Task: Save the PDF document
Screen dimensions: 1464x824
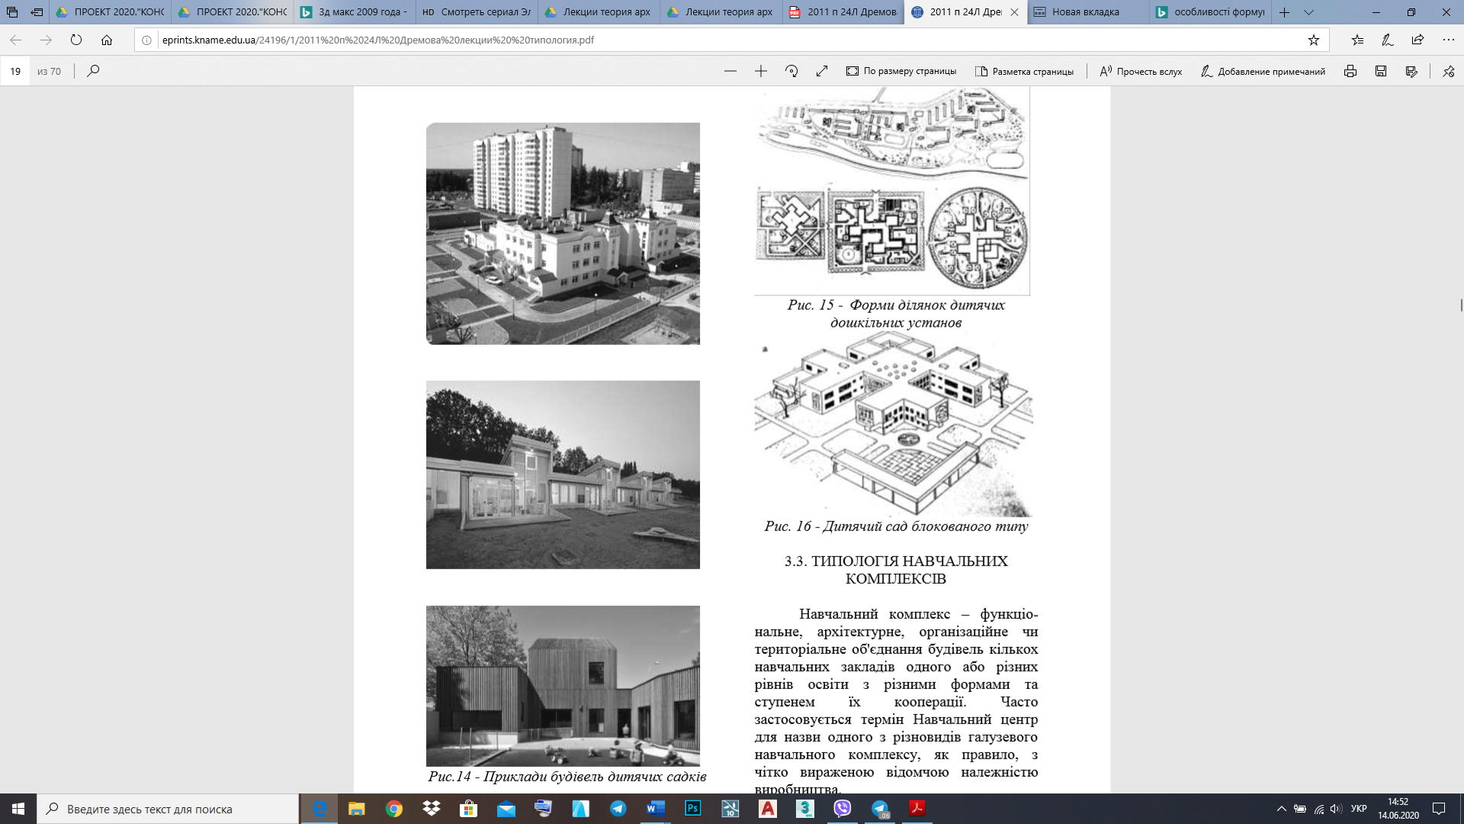Action: click(1381, 71)
